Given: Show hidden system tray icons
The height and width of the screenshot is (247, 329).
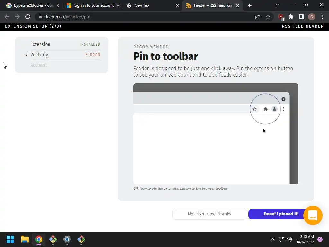Looking at the screenshot, I should click(272, 239).
